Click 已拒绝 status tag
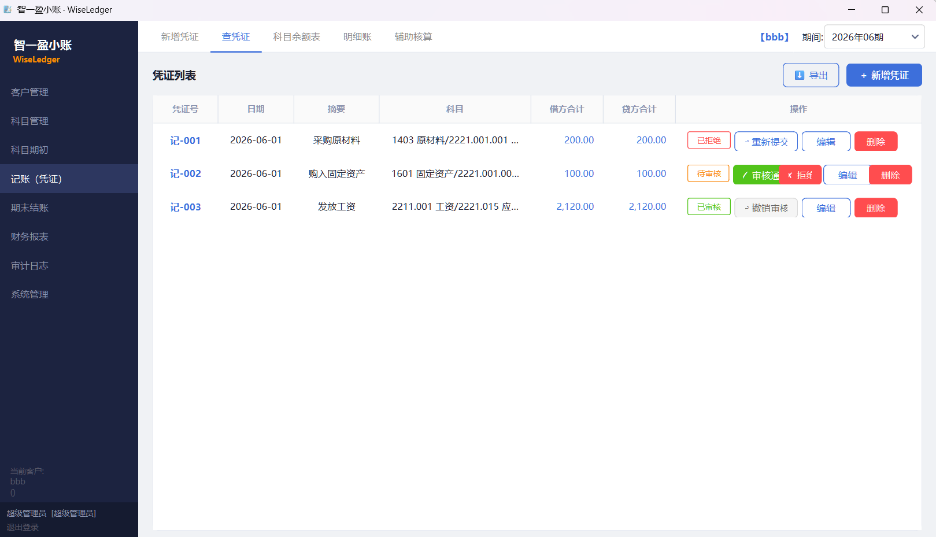Image resolution: width=936 pixels, height=537 pixels. point(709,140)
